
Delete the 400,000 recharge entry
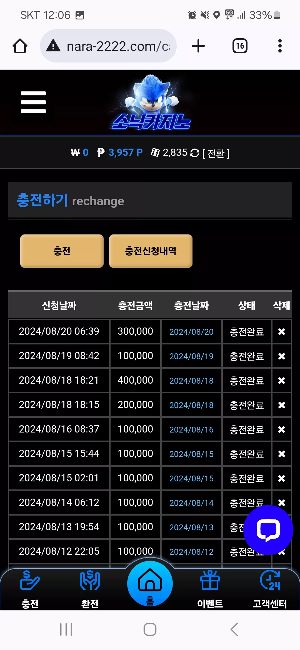282,380
